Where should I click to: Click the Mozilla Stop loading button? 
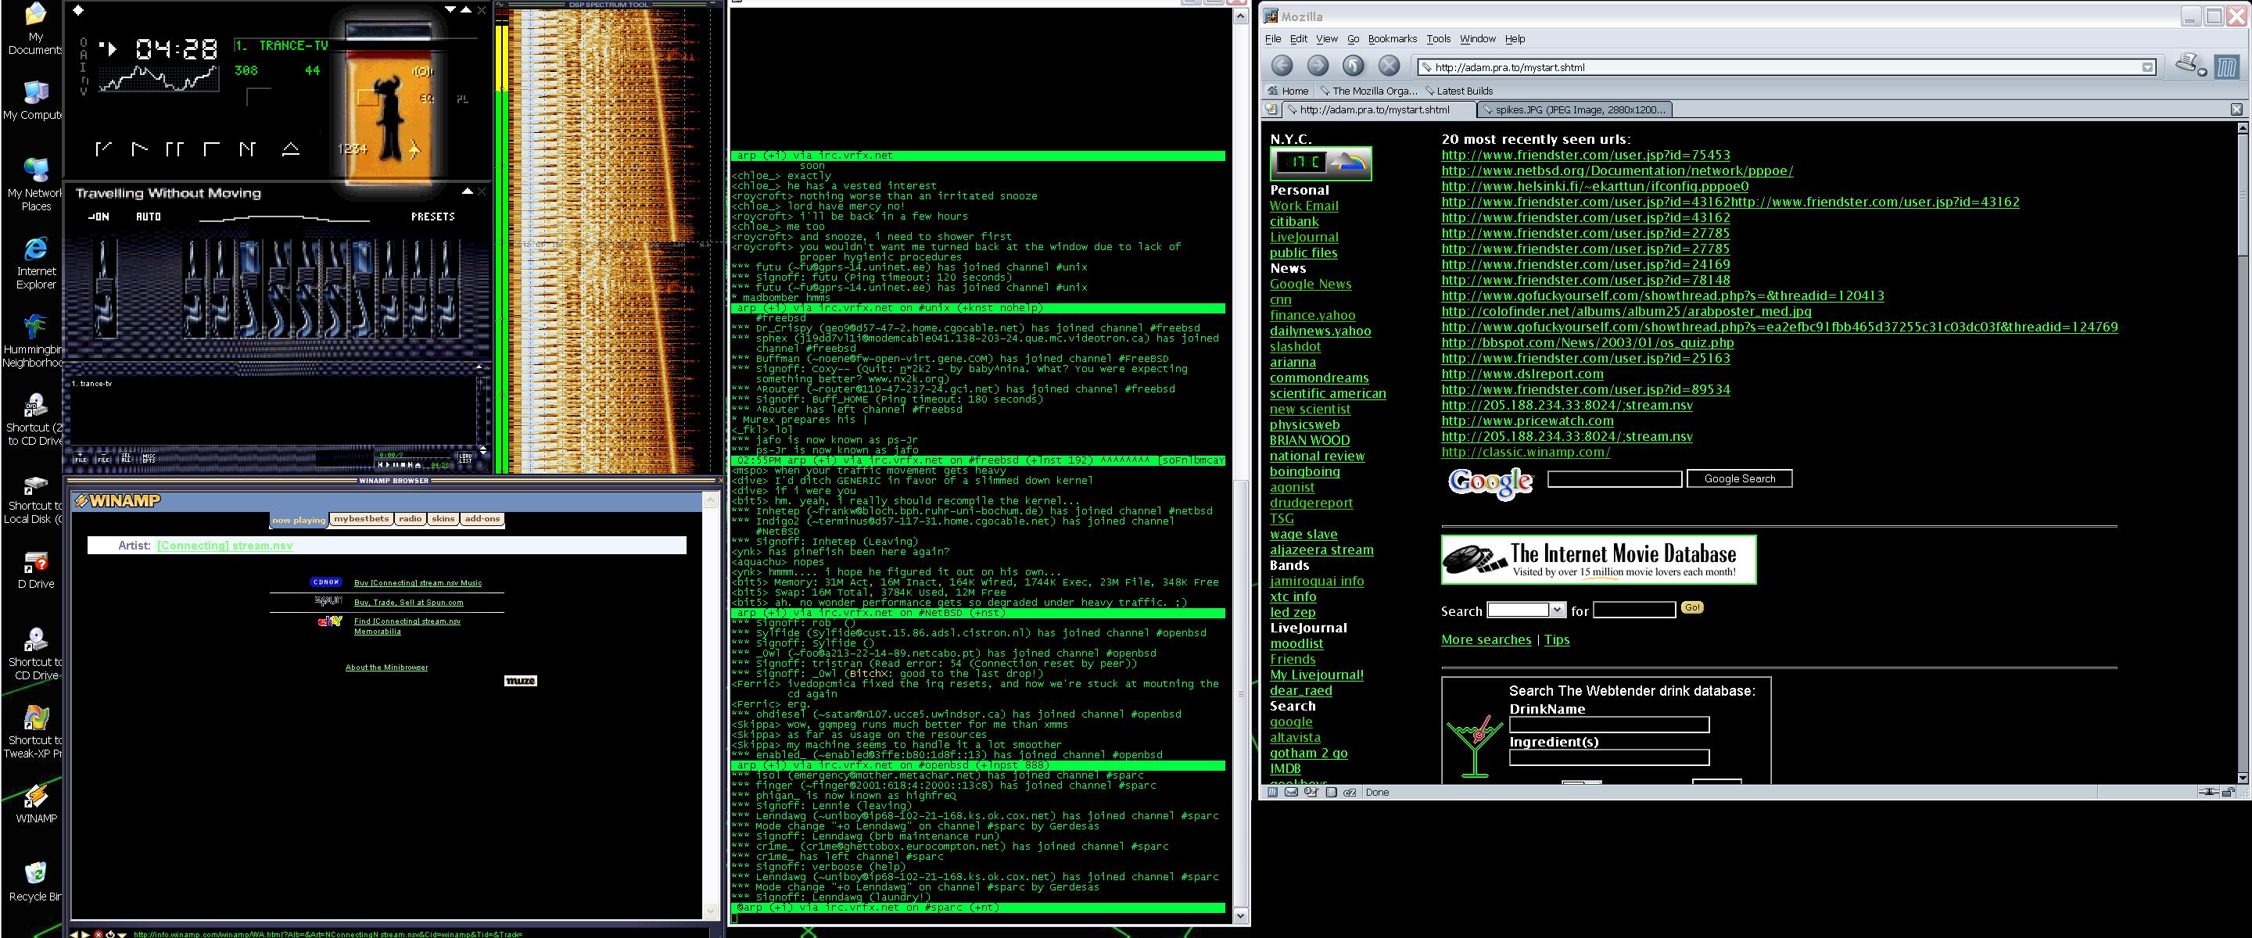pos(1390,66)
